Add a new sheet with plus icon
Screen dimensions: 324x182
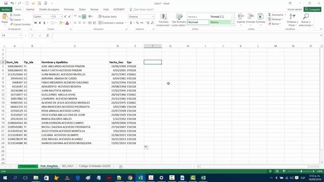120,166
